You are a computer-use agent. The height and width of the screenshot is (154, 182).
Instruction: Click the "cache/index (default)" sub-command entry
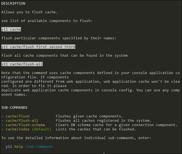[x=29, y=129]
